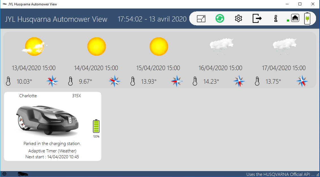Click the clock text '17:54:02 - 13 avril 2020'
320x177 pixels.
click(x=152, y=19)
